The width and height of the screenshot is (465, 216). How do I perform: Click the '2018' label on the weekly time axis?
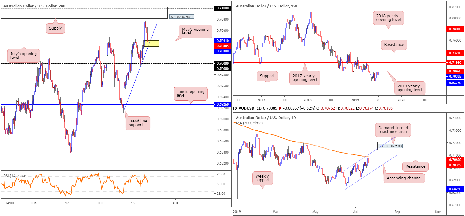point(308,100)
